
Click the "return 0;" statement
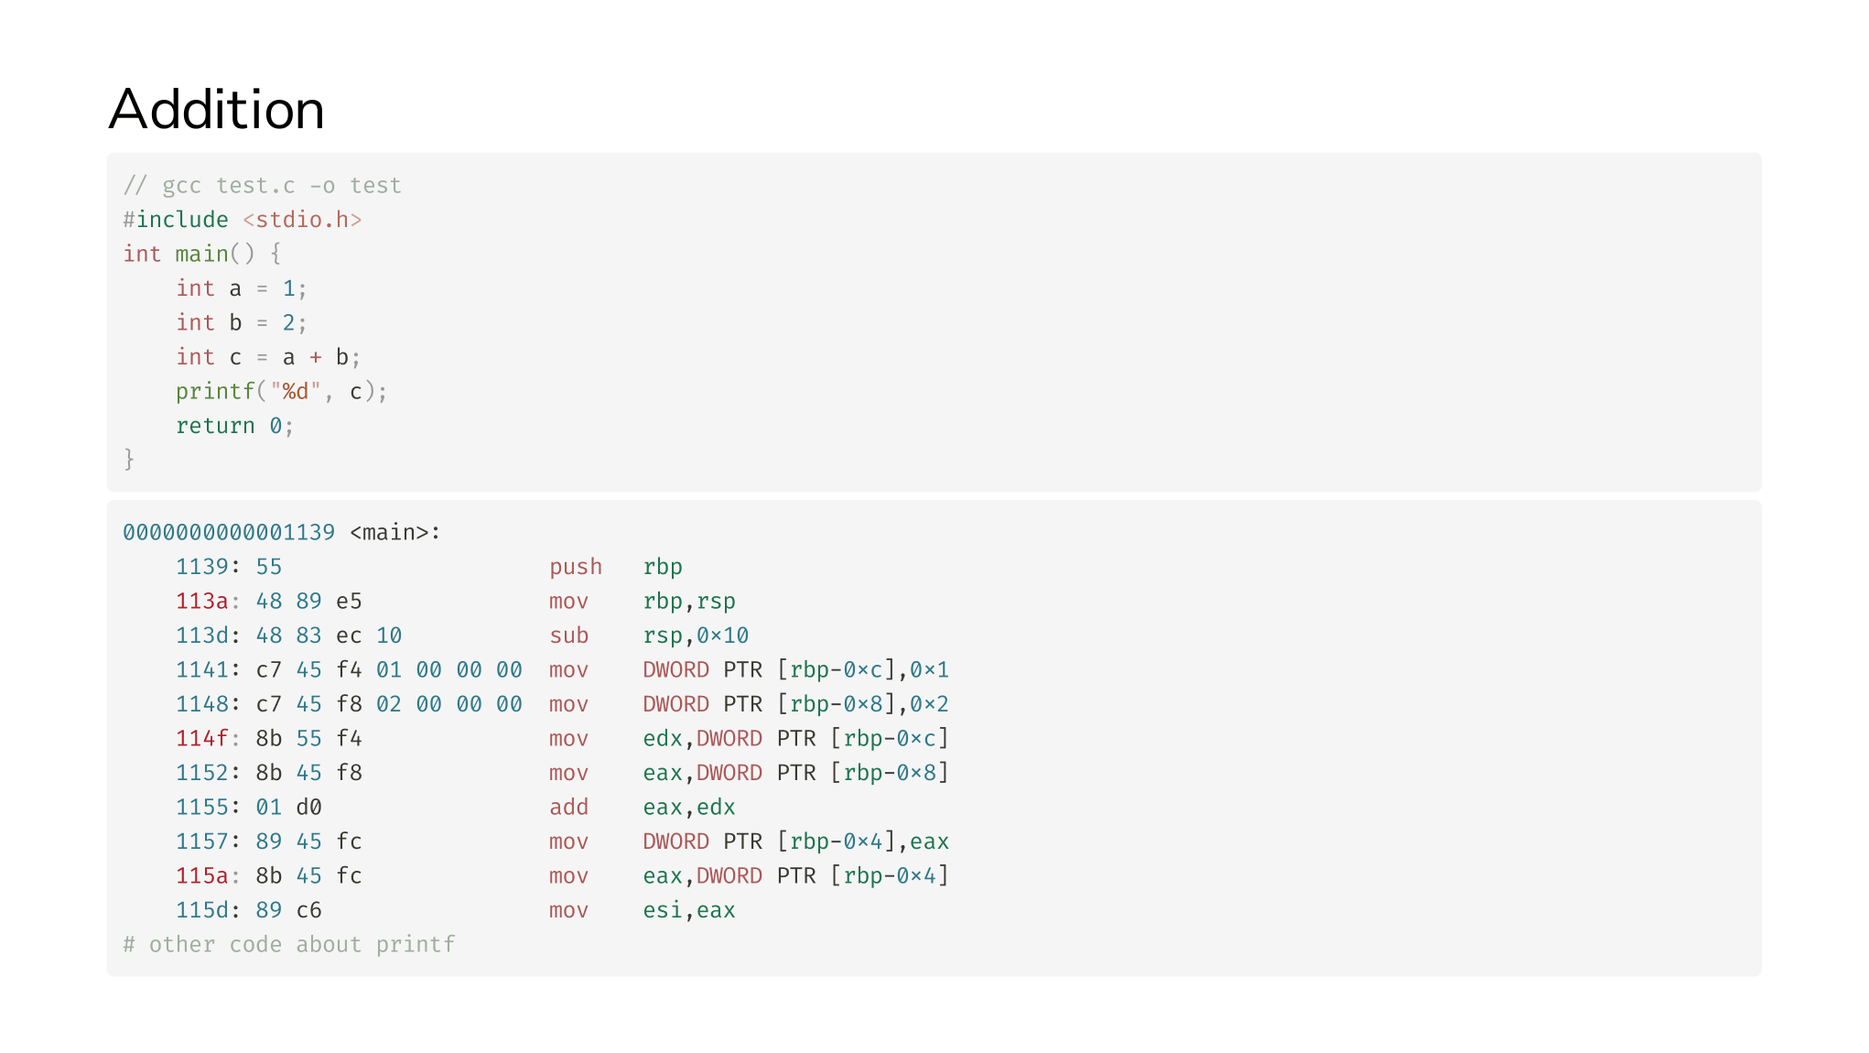click(235, 426)
